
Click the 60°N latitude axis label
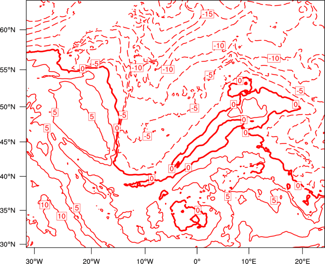[x=8, y=30]
